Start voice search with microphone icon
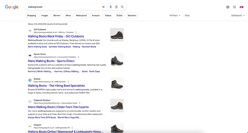Image resolution: width=248 pixels, height=133 pixels. [111, 7]
